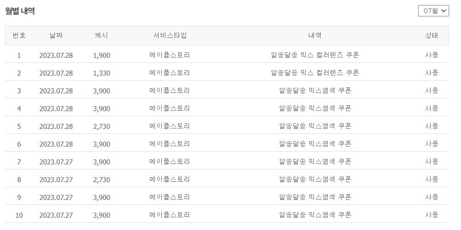Click the 번호 column header

click(19, 36)
